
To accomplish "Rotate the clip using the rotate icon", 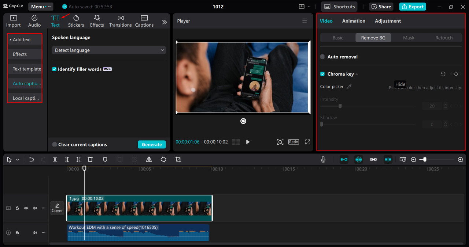I will tap(163, 160).
